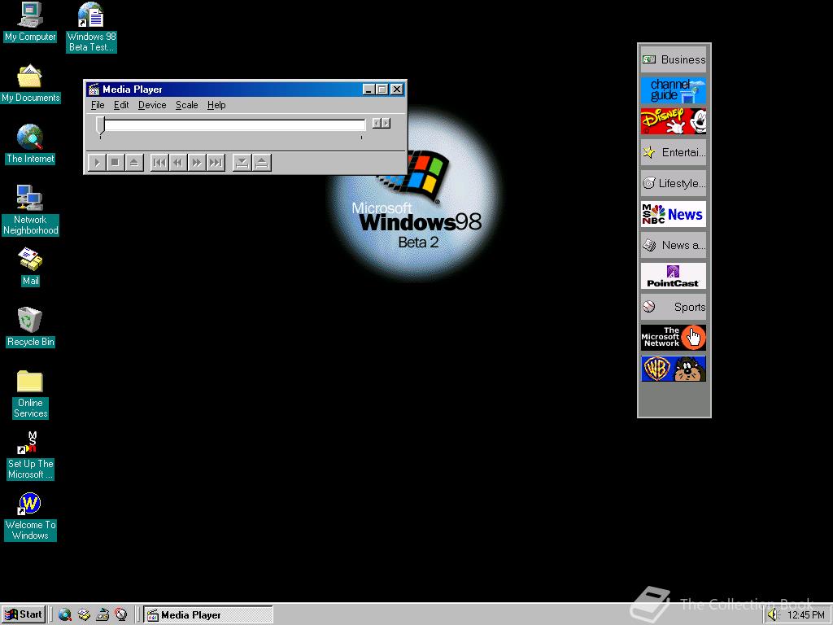The image size is (833, 625).
Task: Click Show Desktop in Quick Launch
Action: point(102,614)
